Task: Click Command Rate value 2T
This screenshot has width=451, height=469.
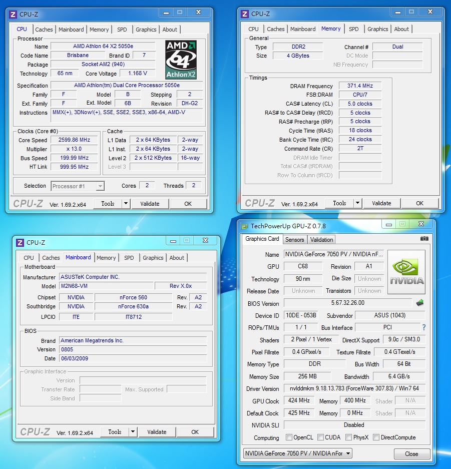Action: pos(360,148)
